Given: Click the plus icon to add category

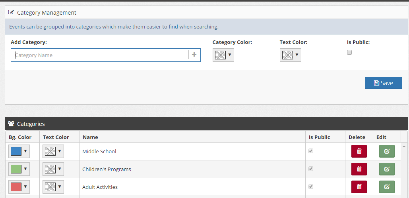Looking at the screenshot, I should click(194, 55).
